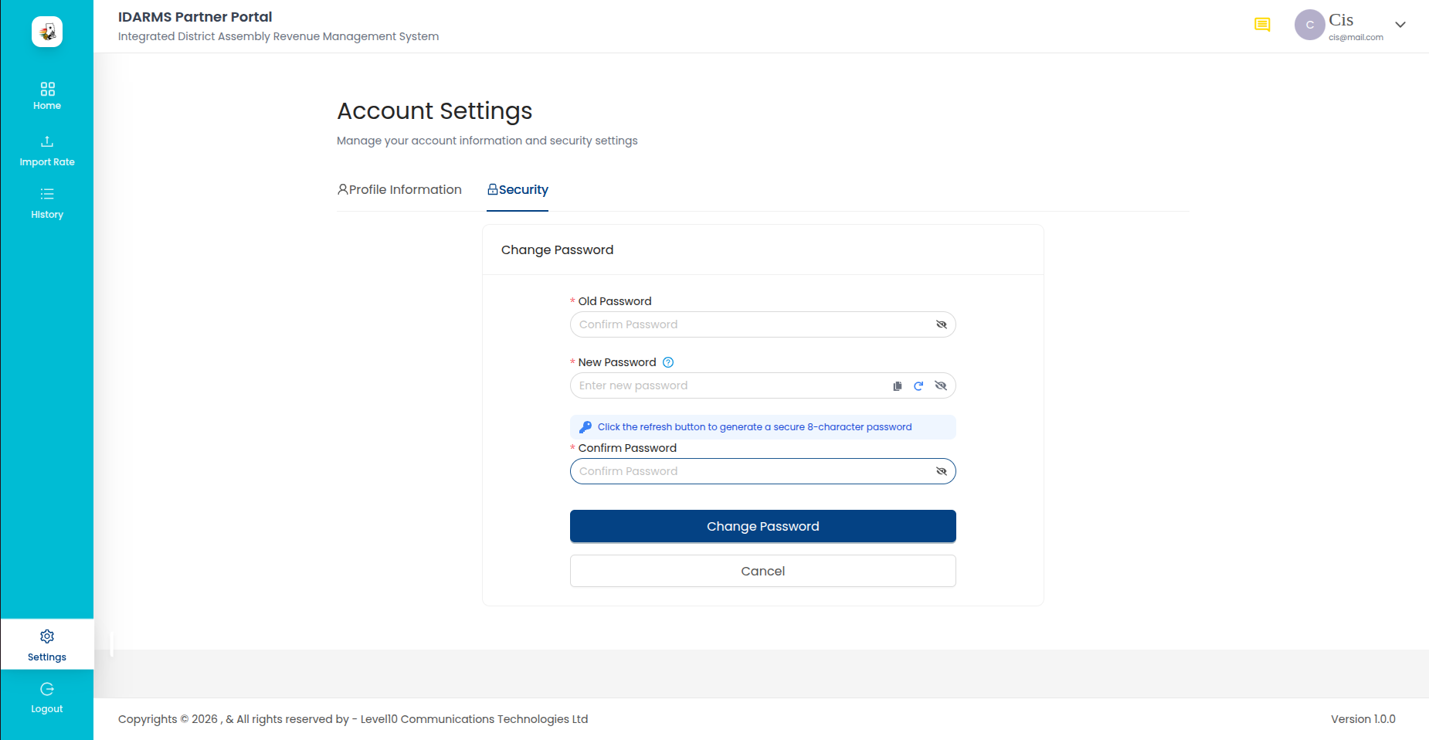Image resolution: width=1429 pixels, height=740 pixels.
Task: Copy the new password with the copy icon
Action: click(x=898, y=386)
